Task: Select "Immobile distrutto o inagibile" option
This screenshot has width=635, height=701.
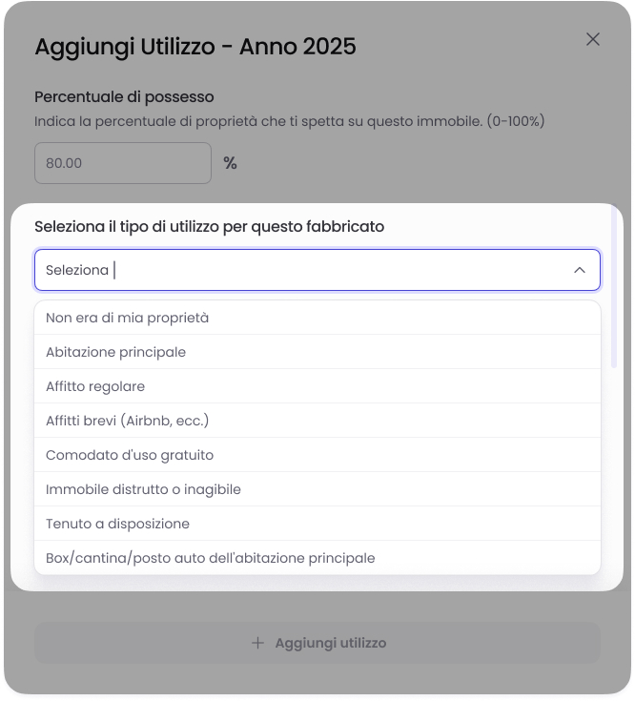Action: (x=143, y=489)
